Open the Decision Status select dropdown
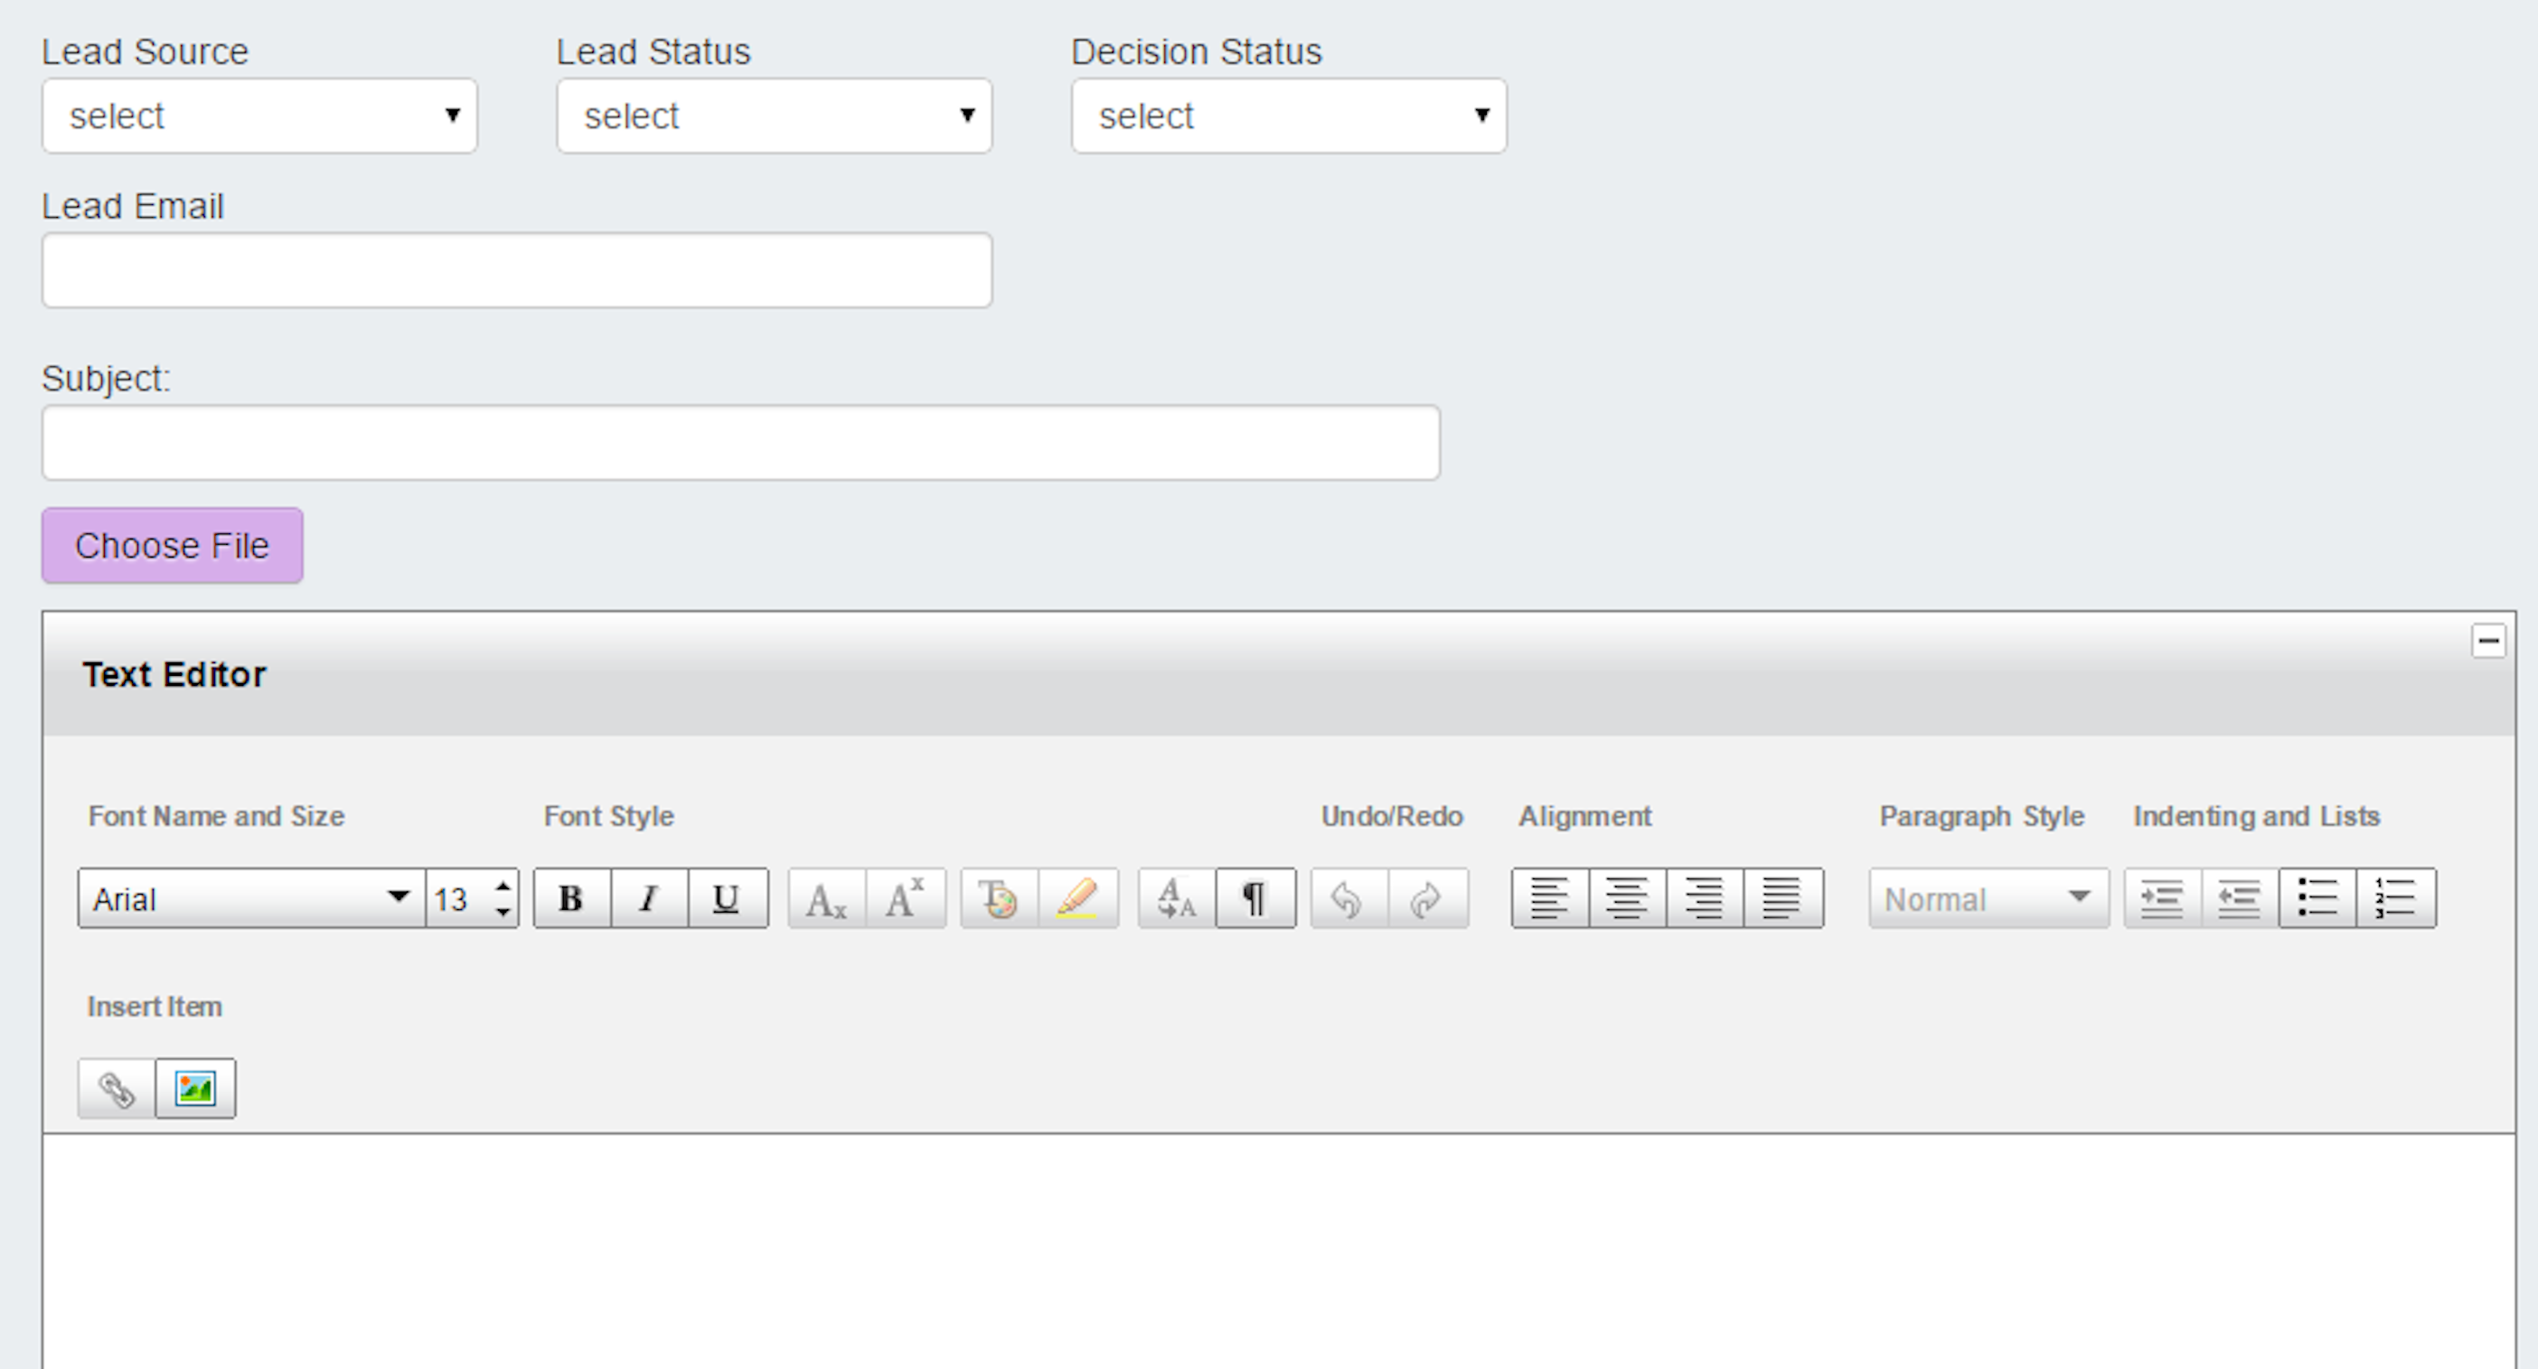Viewport: 2538px width, 1369px height. [1288, 116]
